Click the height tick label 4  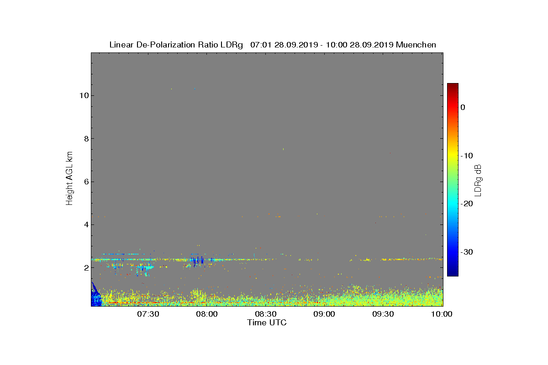point(85,224)
